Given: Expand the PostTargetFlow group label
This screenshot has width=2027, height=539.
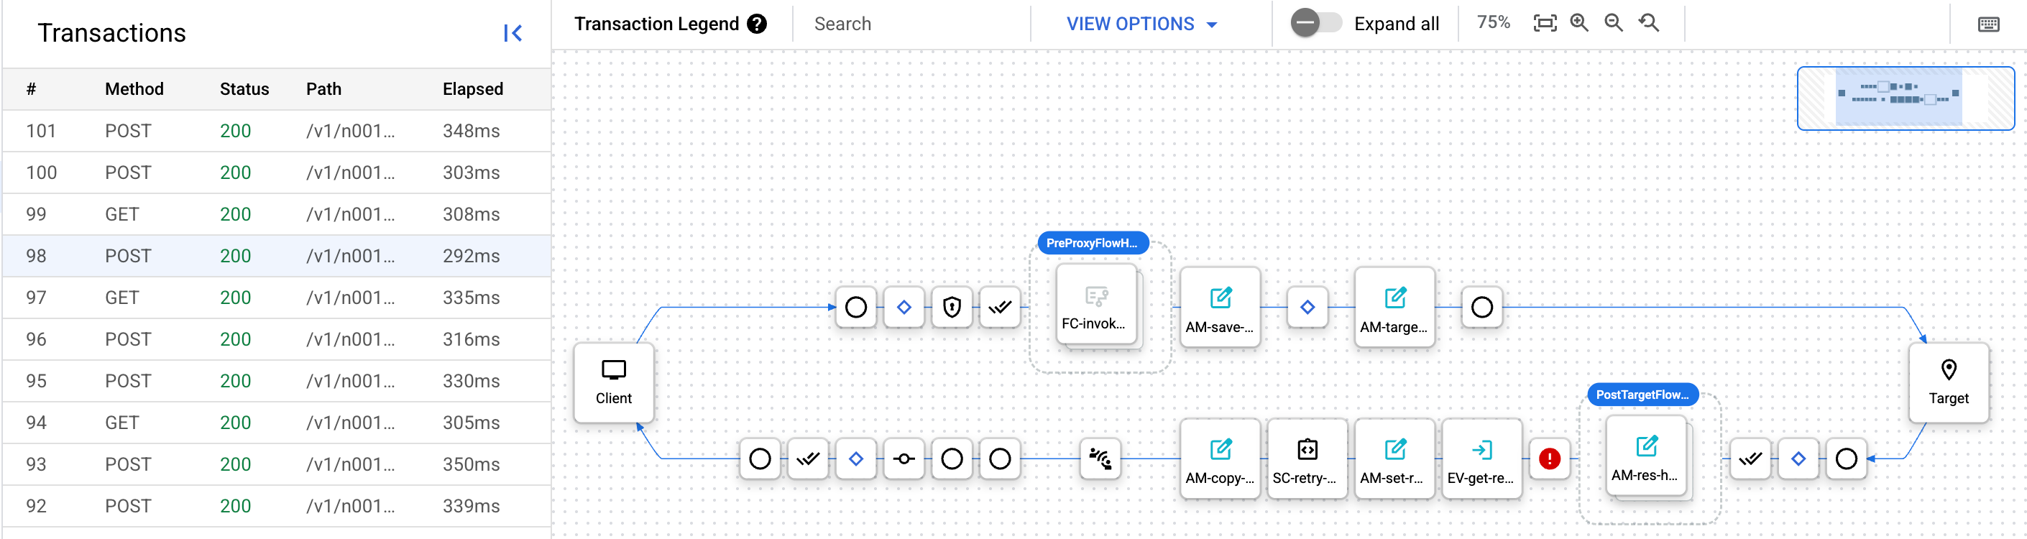Looking at the screenshot, I should (1642, 395).
